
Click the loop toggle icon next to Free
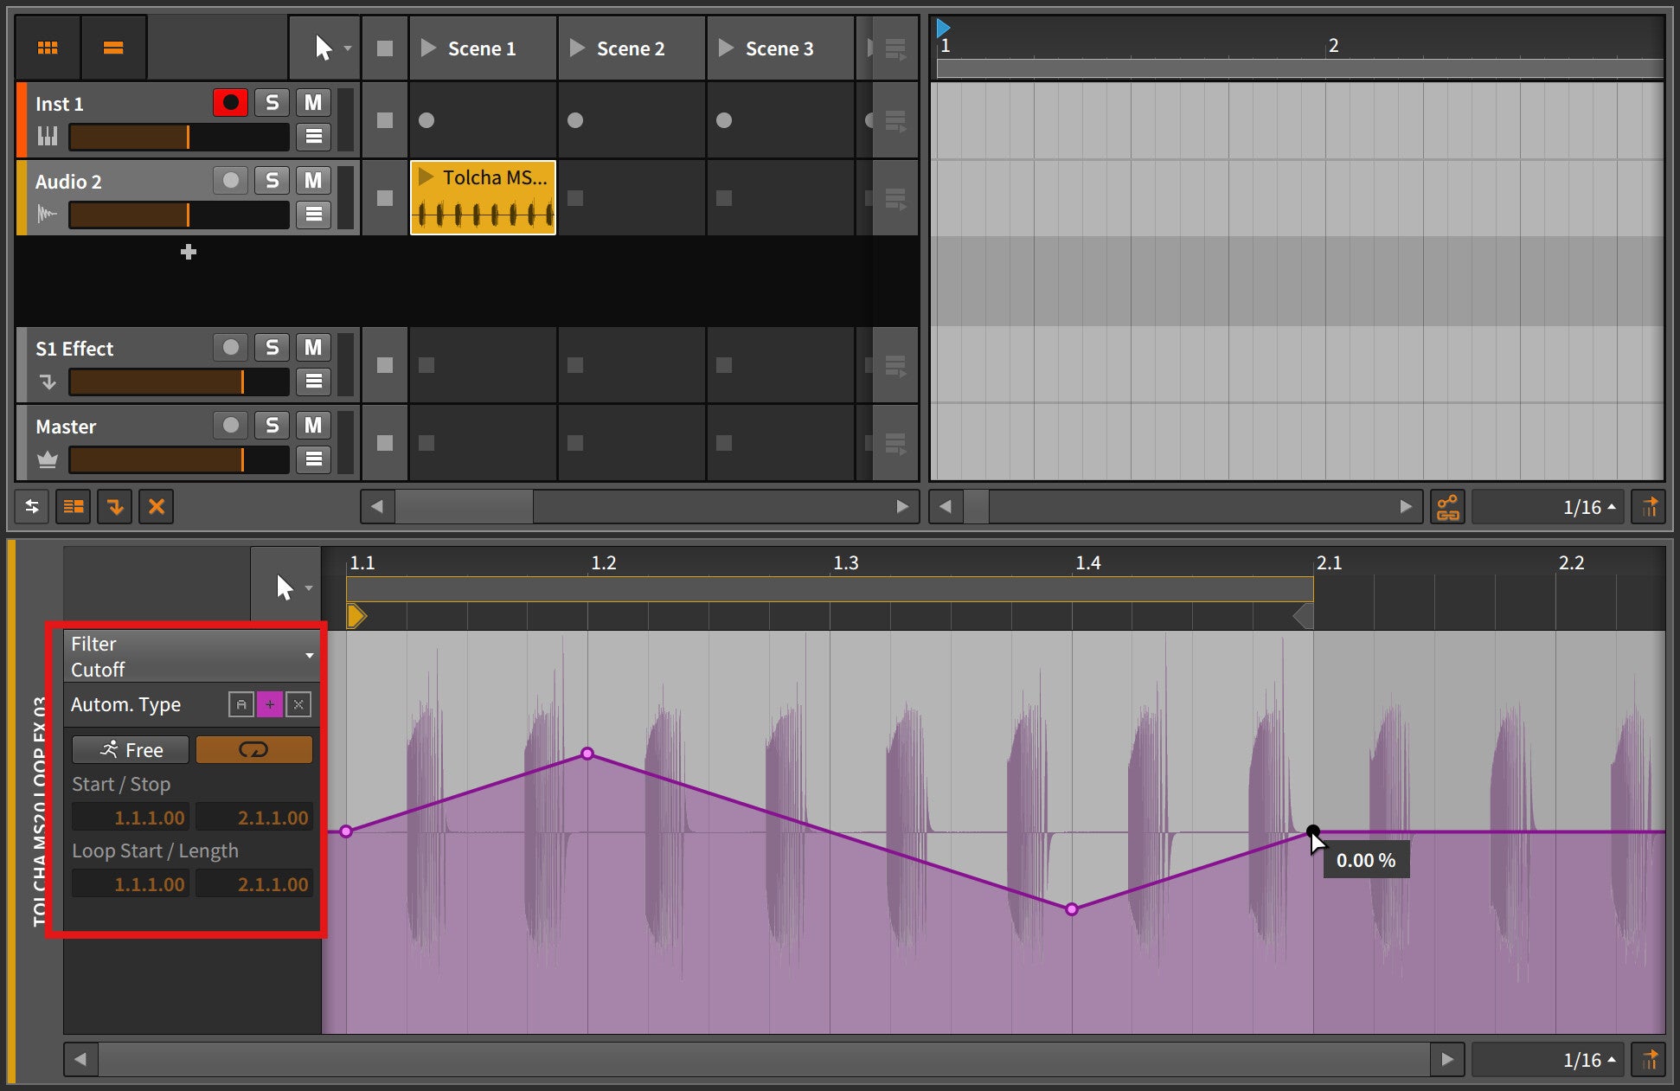tap(253, 750)
